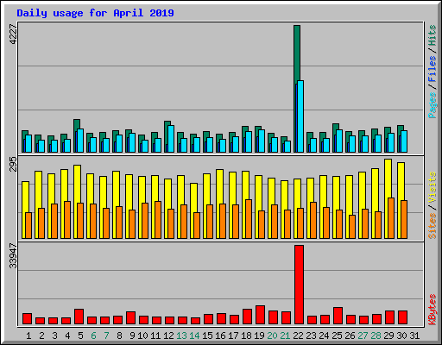Click the day 10 axis label

pos(142,336)
